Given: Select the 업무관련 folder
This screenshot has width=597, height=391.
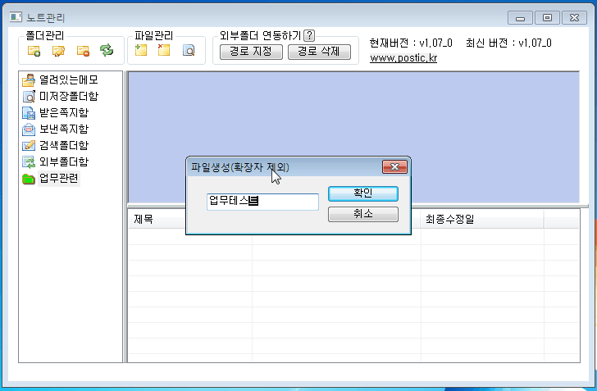Looking at the screenshot, I should point(59,178).
